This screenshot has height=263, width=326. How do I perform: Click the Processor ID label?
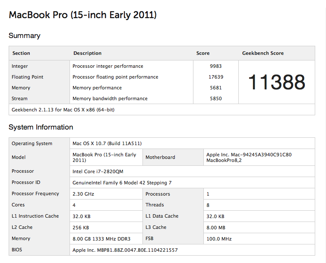click(26, 182)
